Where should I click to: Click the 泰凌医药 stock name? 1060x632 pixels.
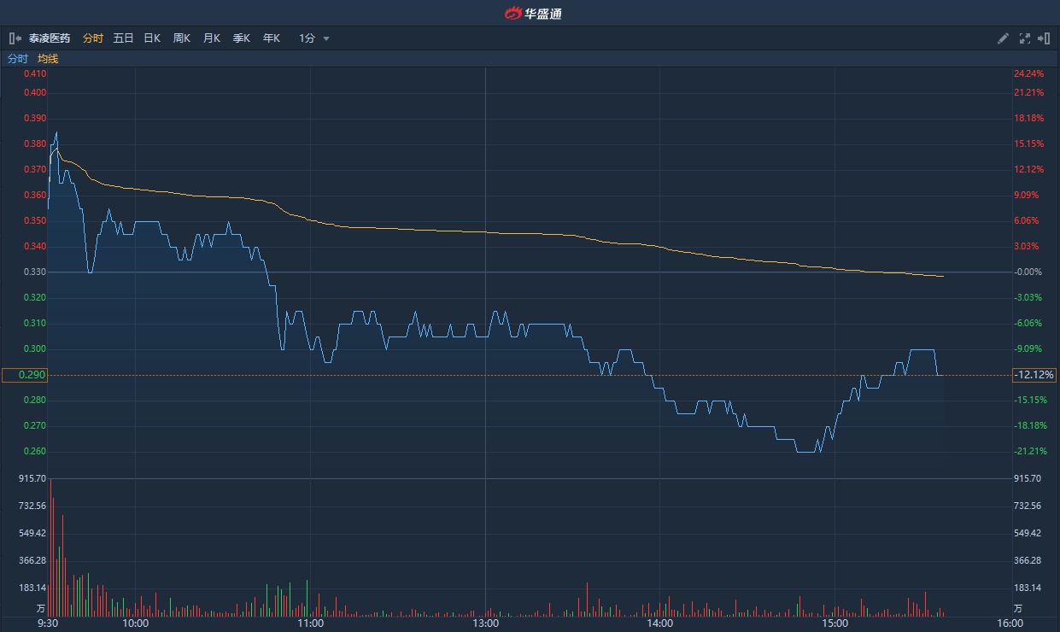[50, 38]
